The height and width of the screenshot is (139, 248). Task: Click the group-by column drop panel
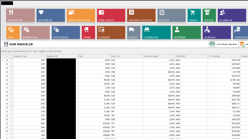pyautogui.click(x=124, y=51)
